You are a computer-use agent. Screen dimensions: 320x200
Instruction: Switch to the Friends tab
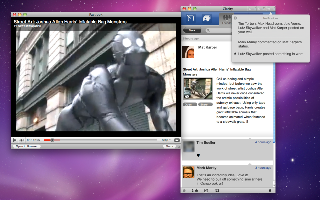click(226, 19)
